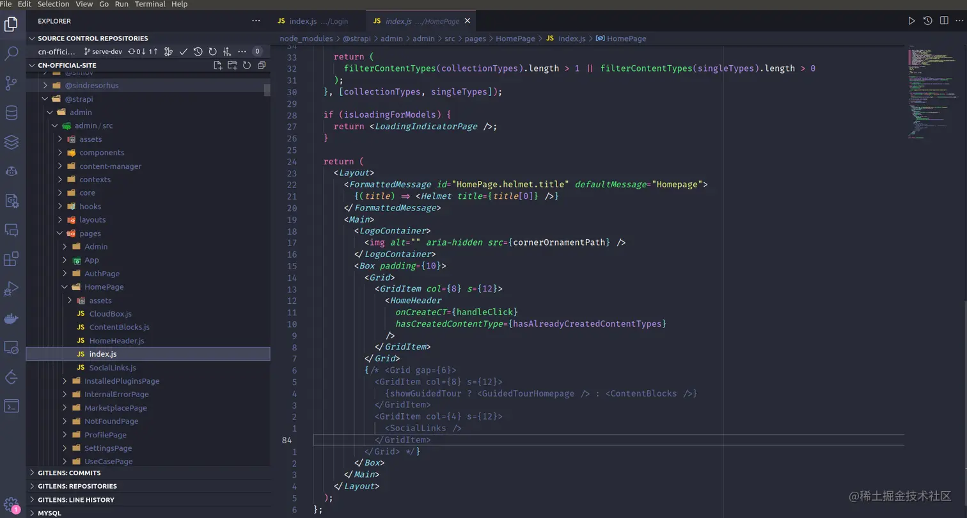Open the Extensions view in activity bar
967x518 pixels.
click(11, 259)
